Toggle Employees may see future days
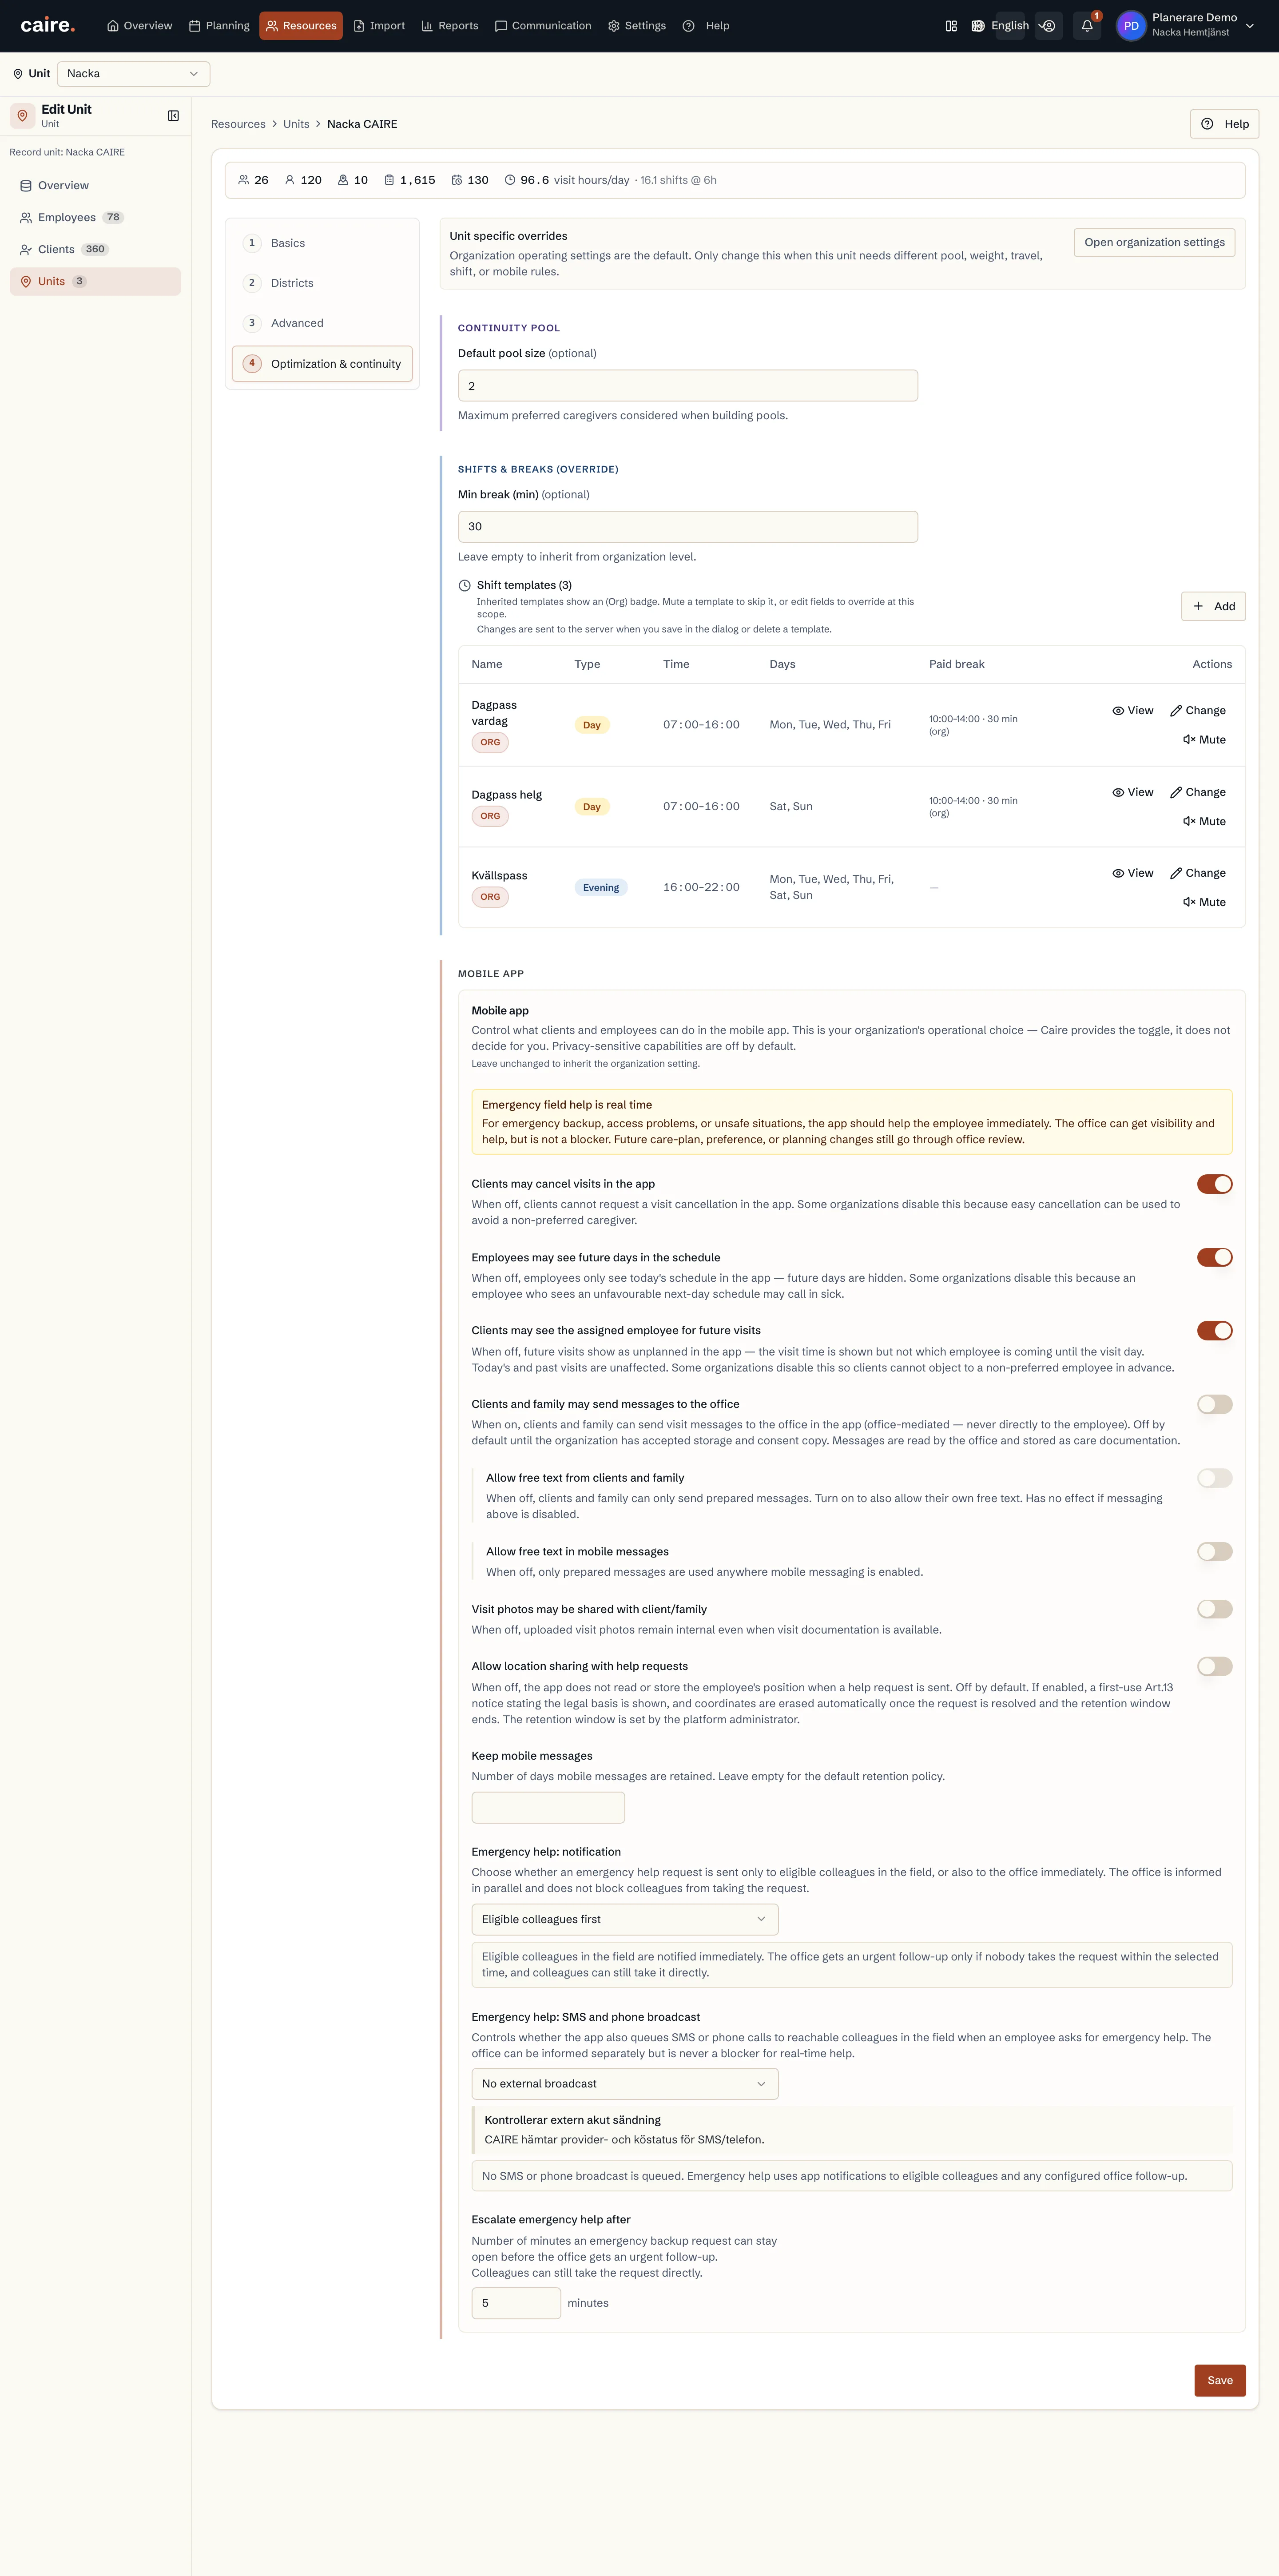This screenshot has width=1279, height=2576. 1214,1258
